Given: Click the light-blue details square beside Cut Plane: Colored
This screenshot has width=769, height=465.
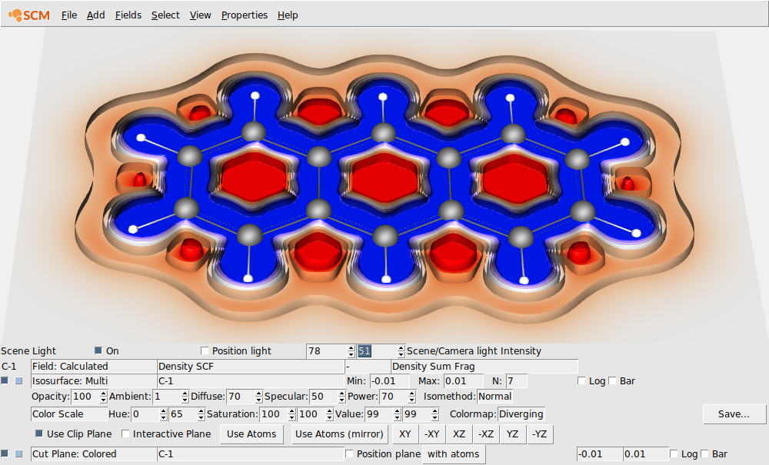Looking at the screenshot, I should pyautogui.click(x=18, y=453).
